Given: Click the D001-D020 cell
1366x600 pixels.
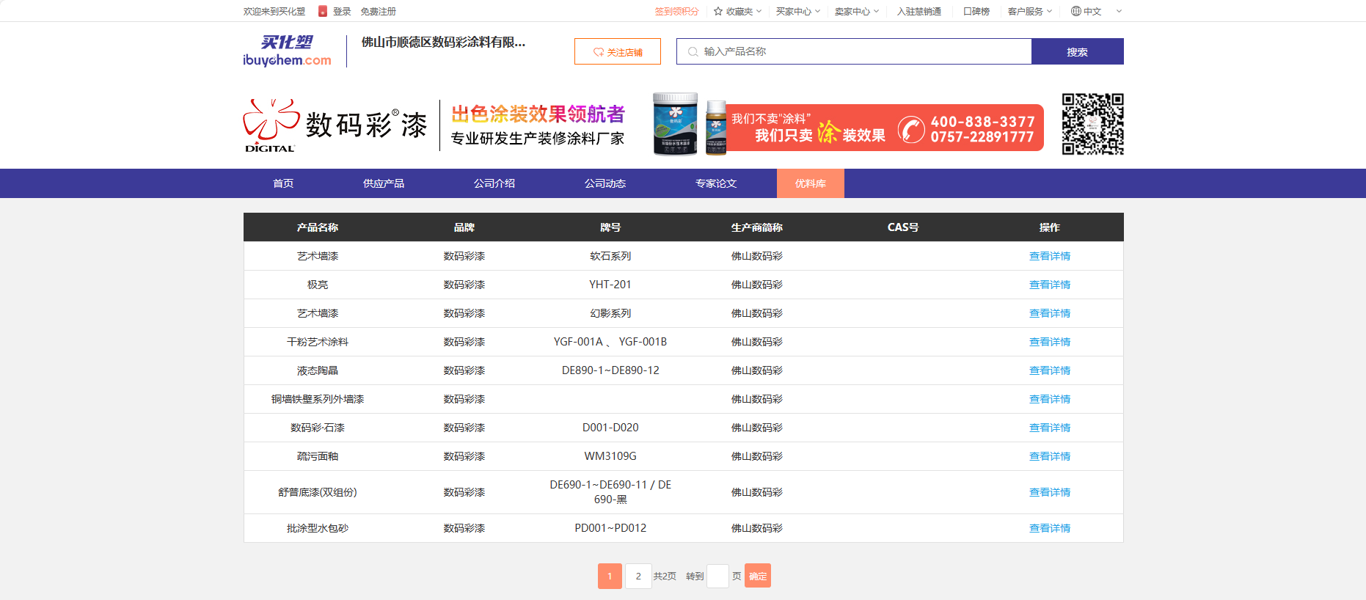Looking at the screenshot, I should tap(610, 428).
